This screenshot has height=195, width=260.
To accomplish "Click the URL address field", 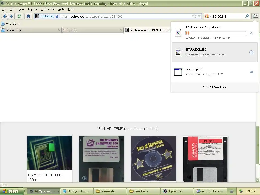I will coord(125,17).
